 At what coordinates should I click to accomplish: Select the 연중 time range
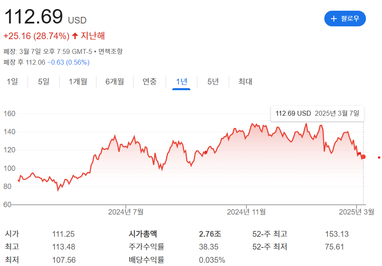point(149,82)
